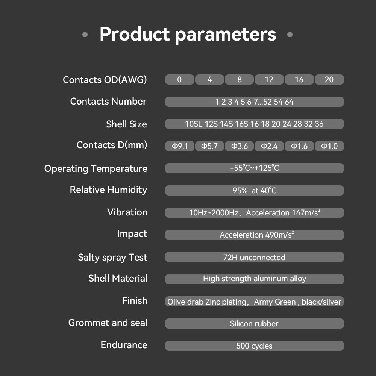Select the AWG 4 contact size
This screenshot has width=376, height=376.
coord(209,80)
